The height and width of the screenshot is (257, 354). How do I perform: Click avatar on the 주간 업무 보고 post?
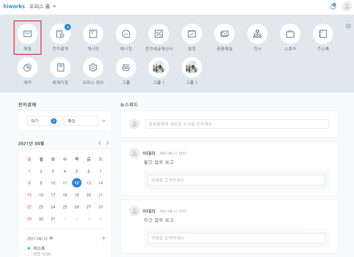pos(134,211)
